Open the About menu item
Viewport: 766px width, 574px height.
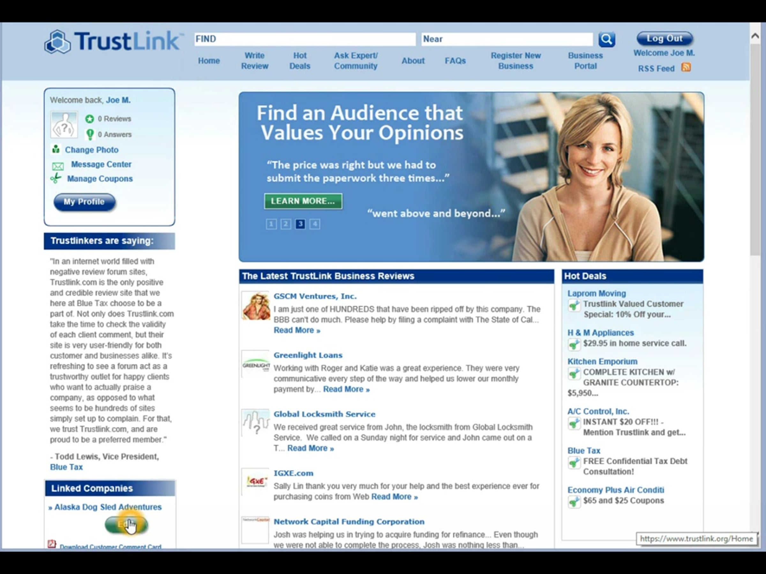tap(413, 61)
